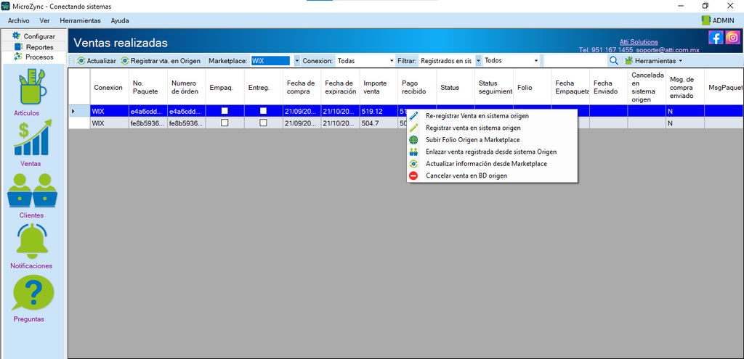This screenshot has width=744, height=359.
Task: Open the Herramientas toolbar dropdown
Action: 653,61
